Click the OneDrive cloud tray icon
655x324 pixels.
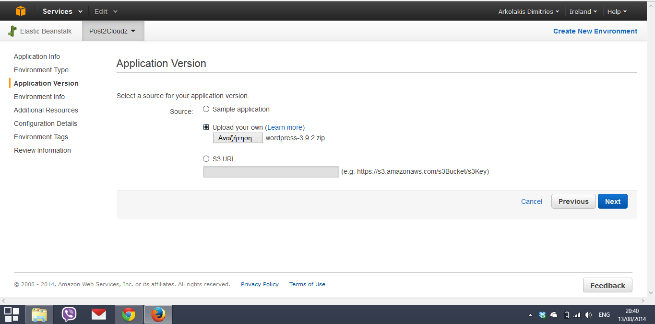[554, 314]
